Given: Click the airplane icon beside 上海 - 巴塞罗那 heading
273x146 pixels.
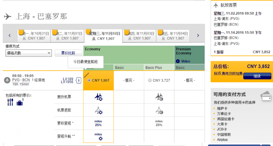Looking at the screenshot, I should [x=8, y=17].
